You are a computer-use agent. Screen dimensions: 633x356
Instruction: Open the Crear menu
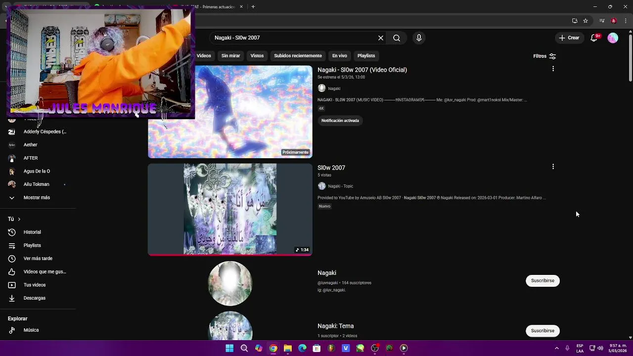click(x=569, y=38)
